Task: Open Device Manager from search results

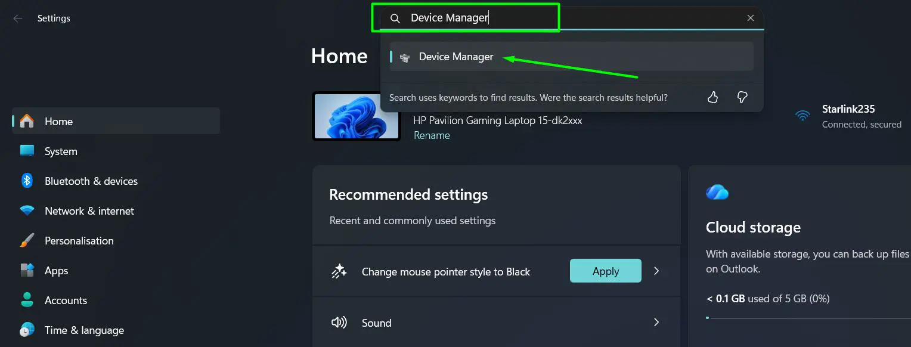Action: point(456,57)
